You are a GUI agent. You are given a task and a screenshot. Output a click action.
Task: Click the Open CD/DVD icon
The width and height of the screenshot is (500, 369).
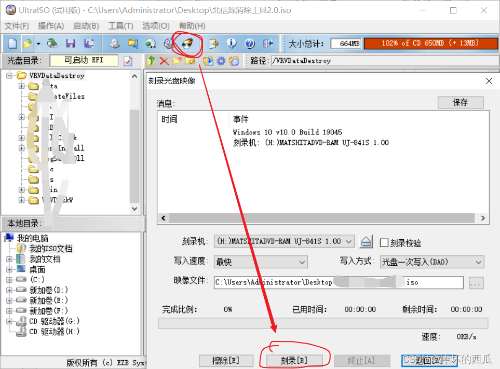coord(52,44)
